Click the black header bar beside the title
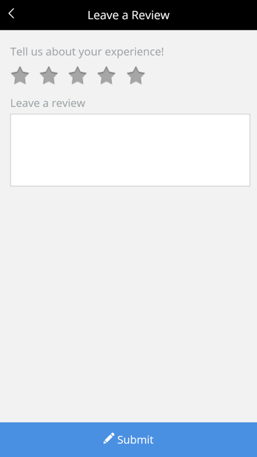Image resolution: width=257 pixels, height=457 pixels. tap(212, 15)
